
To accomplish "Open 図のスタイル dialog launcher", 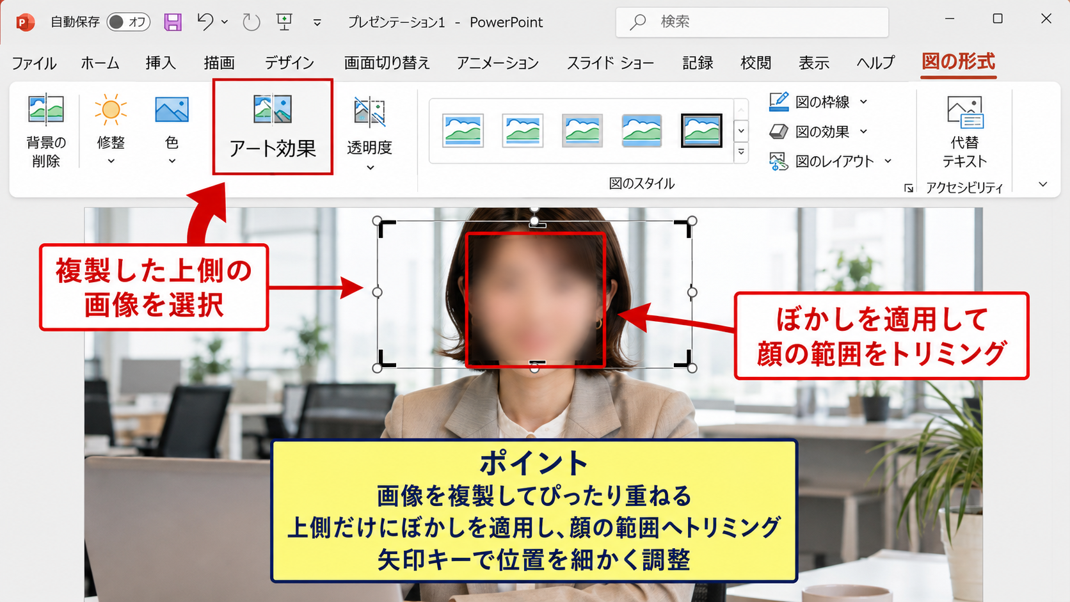I will pos(909,188).
